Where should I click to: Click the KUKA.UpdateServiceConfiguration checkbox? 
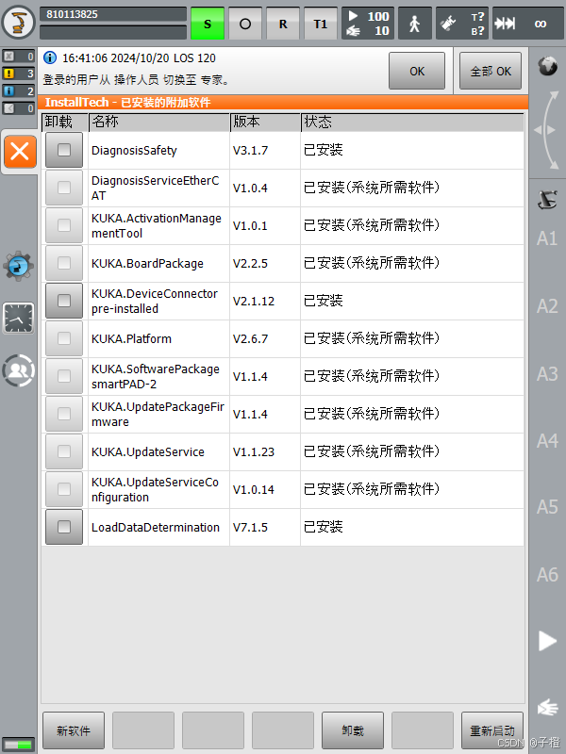(64, 489)
